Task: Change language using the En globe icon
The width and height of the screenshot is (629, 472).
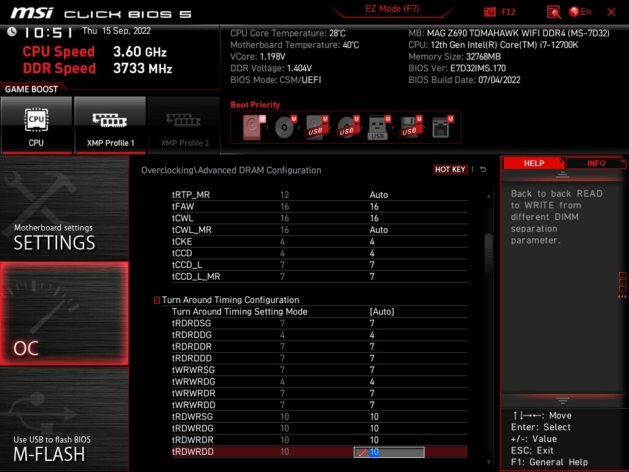Action: click(x=580, y=12)
